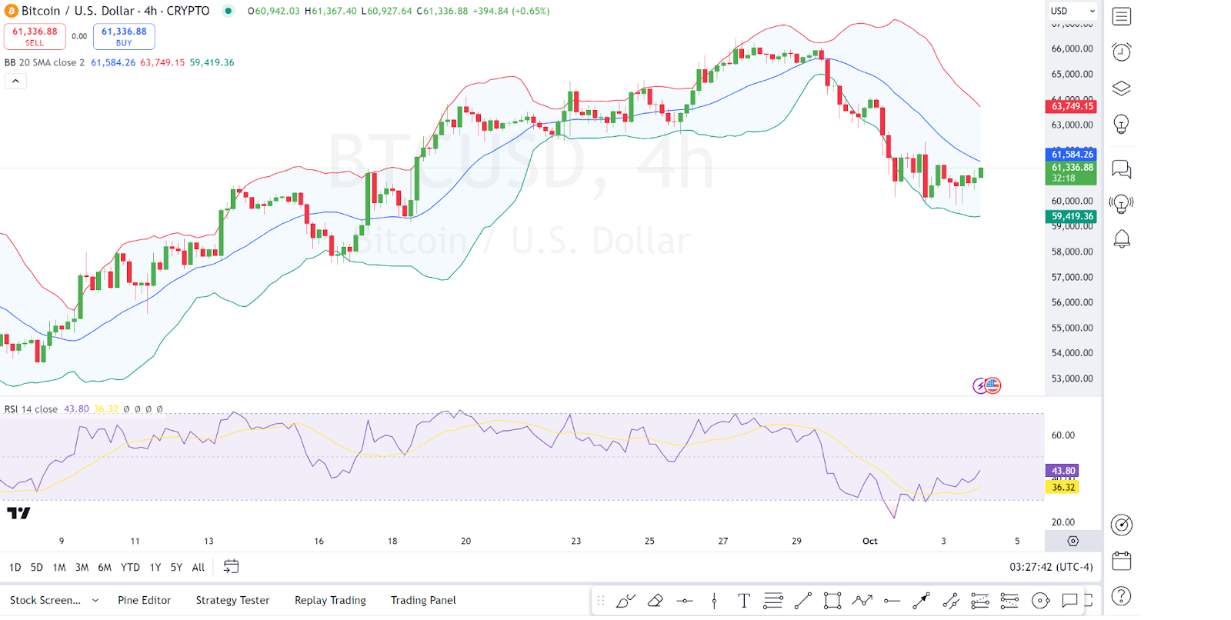Open the Calendar icon in right sidebar
1231x620 pixels.
(x=1122, y=561)
